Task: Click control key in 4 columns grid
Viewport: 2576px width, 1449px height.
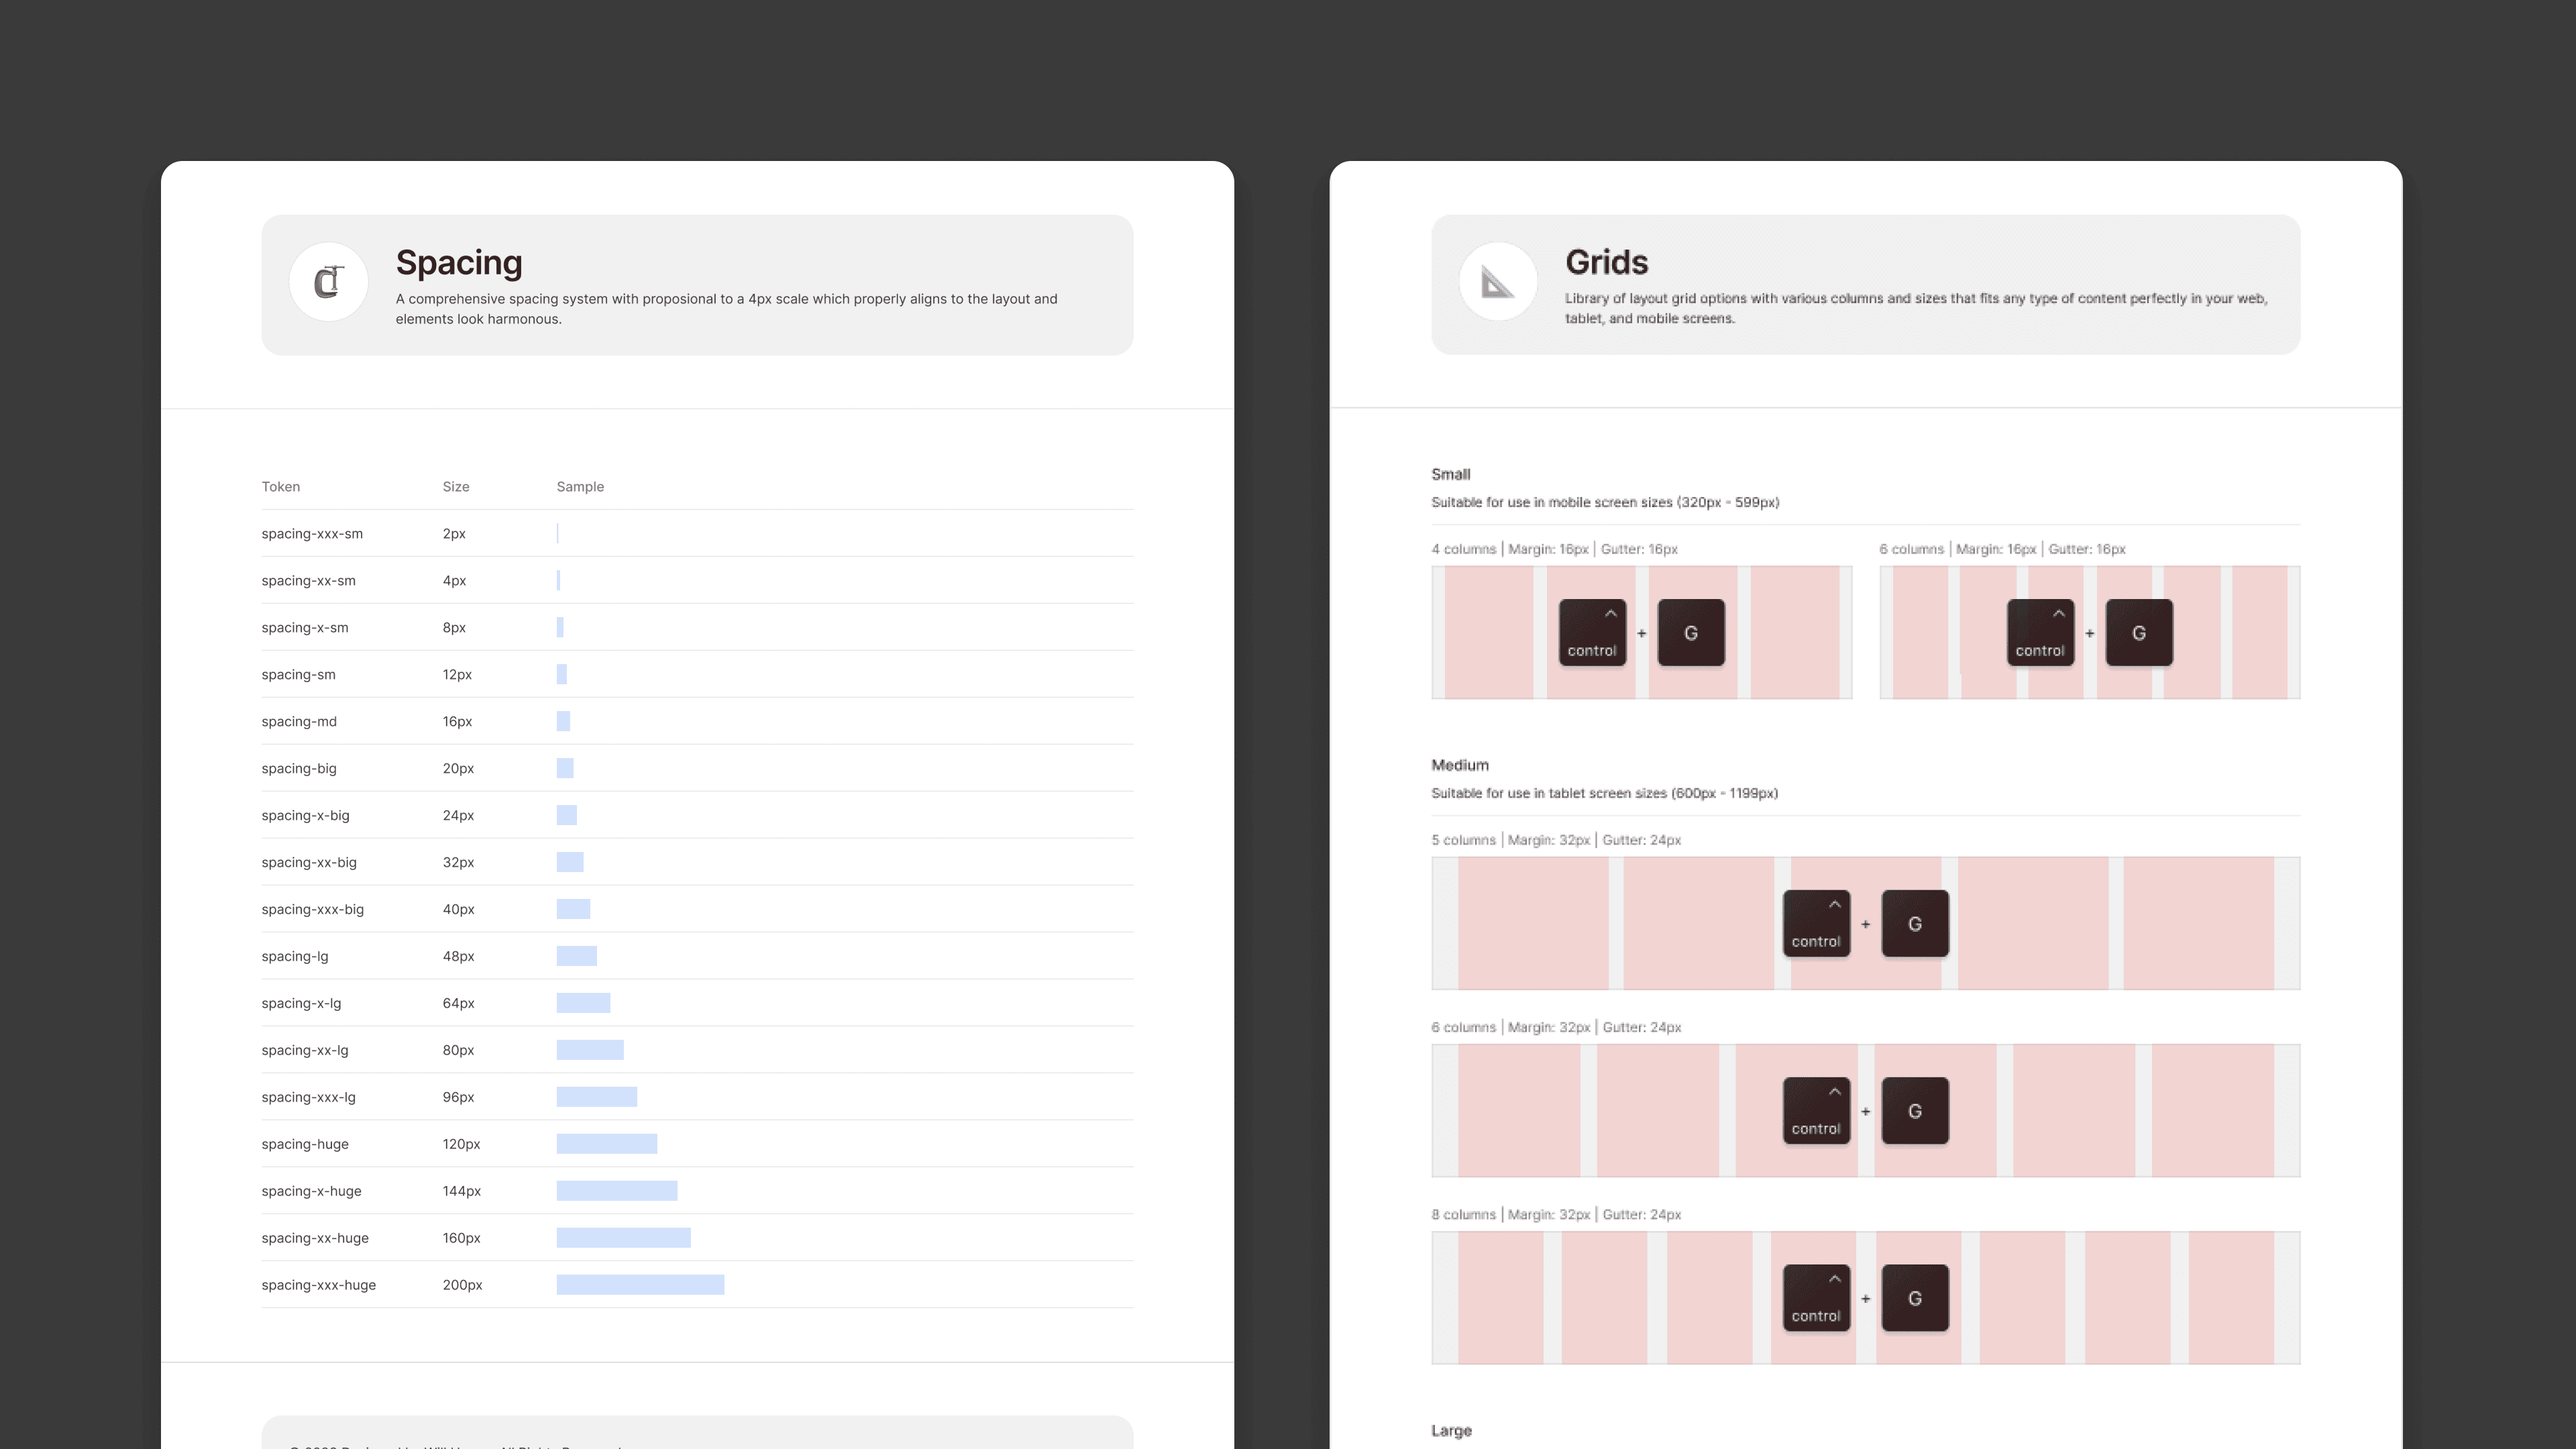Action: coord(1592,633)
